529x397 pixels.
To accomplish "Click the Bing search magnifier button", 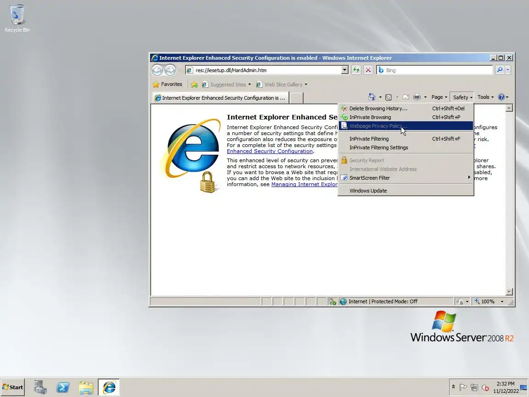I will click(500, 70).
